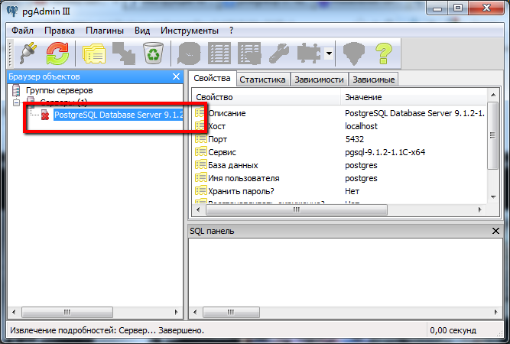Click the properties list scroll down arrow

click(x=493, y=197)
